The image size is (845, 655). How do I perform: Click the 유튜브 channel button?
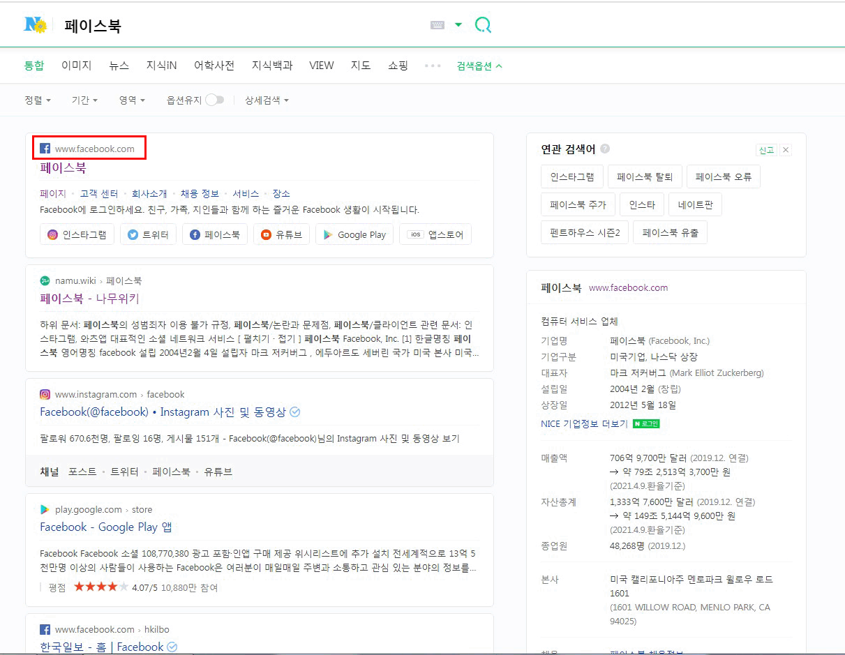(281, 234)
